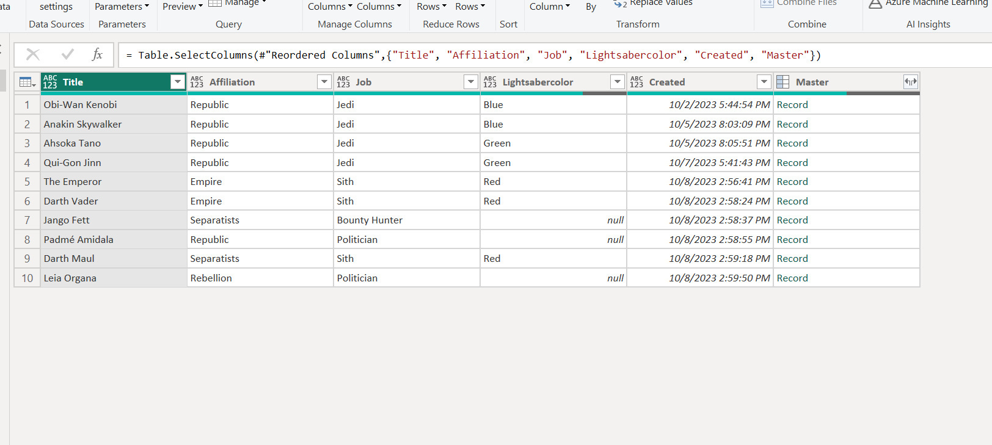
Task: Click the 'Jango Fett' cell
Action: click(114, 220)
